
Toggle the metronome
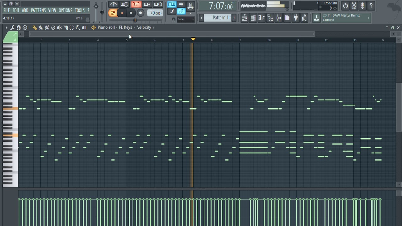click(x=113, y=4)
